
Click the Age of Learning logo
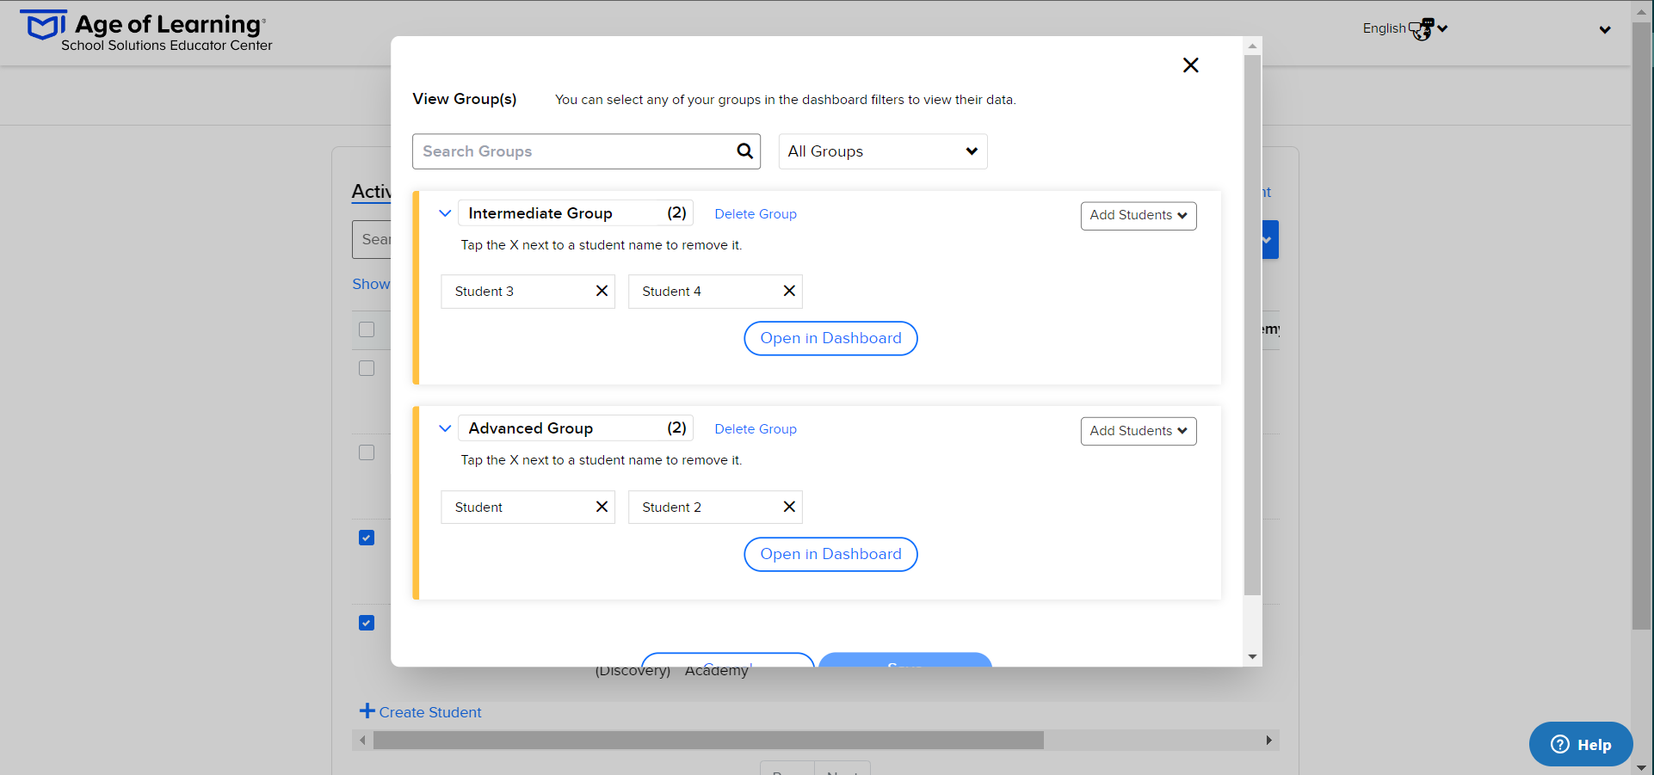pyautogui.click(x=145, y=32)
